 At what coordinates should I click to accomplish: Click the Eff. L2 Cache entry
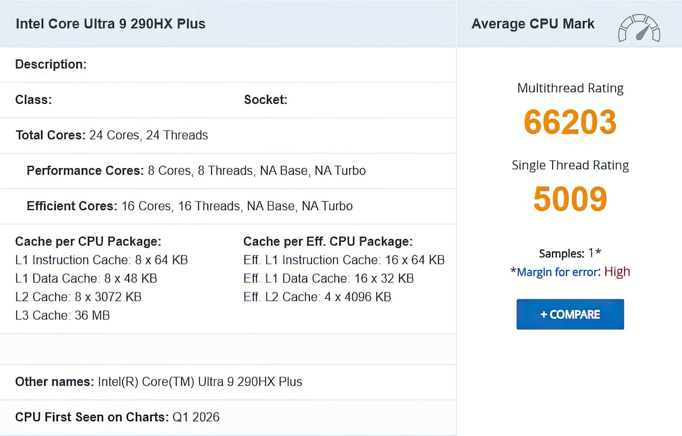tap(317, 296)
